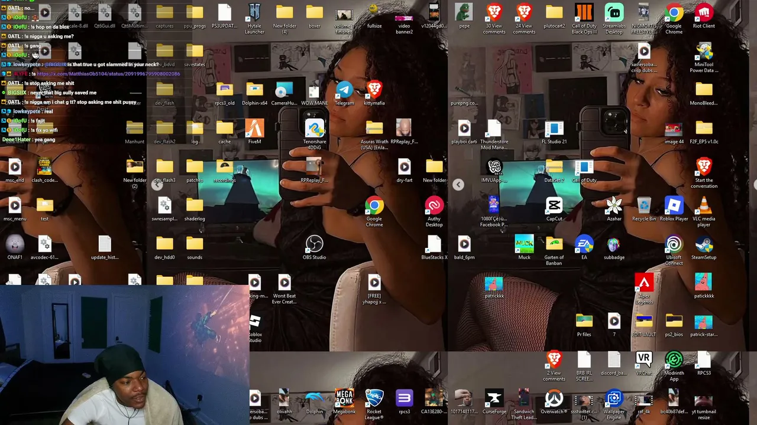Launch Apex Legends
This screenshot has width=757, height=425.
(643, 288)
